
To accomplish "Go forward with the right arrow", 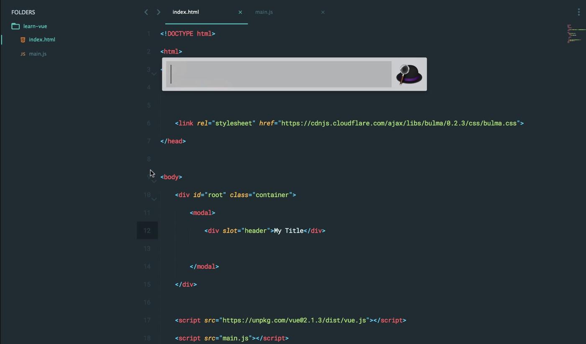I will (x=159, y=12).
